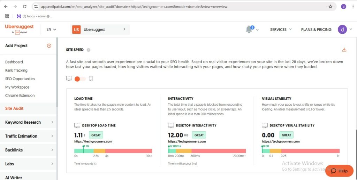Click techgroomers.com URL under load time
Viewport: 357px width, 180px height.
pyautogui.click(x=93, y=141)
